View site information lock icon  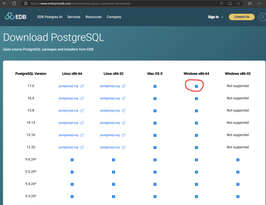(26, 3)
